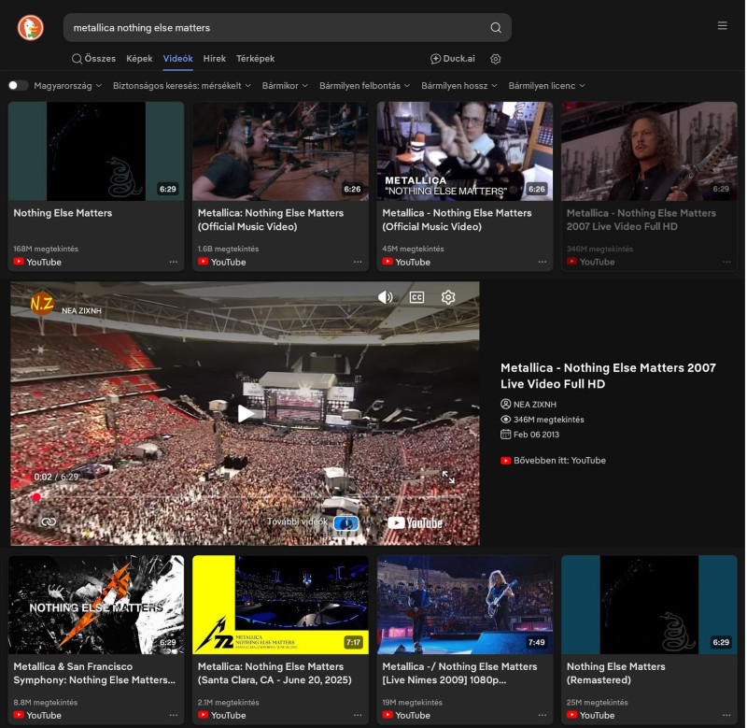Click '346M megtekintés' in video details
The width and height of the screenshot is (747, 728).
pos(548,420)
